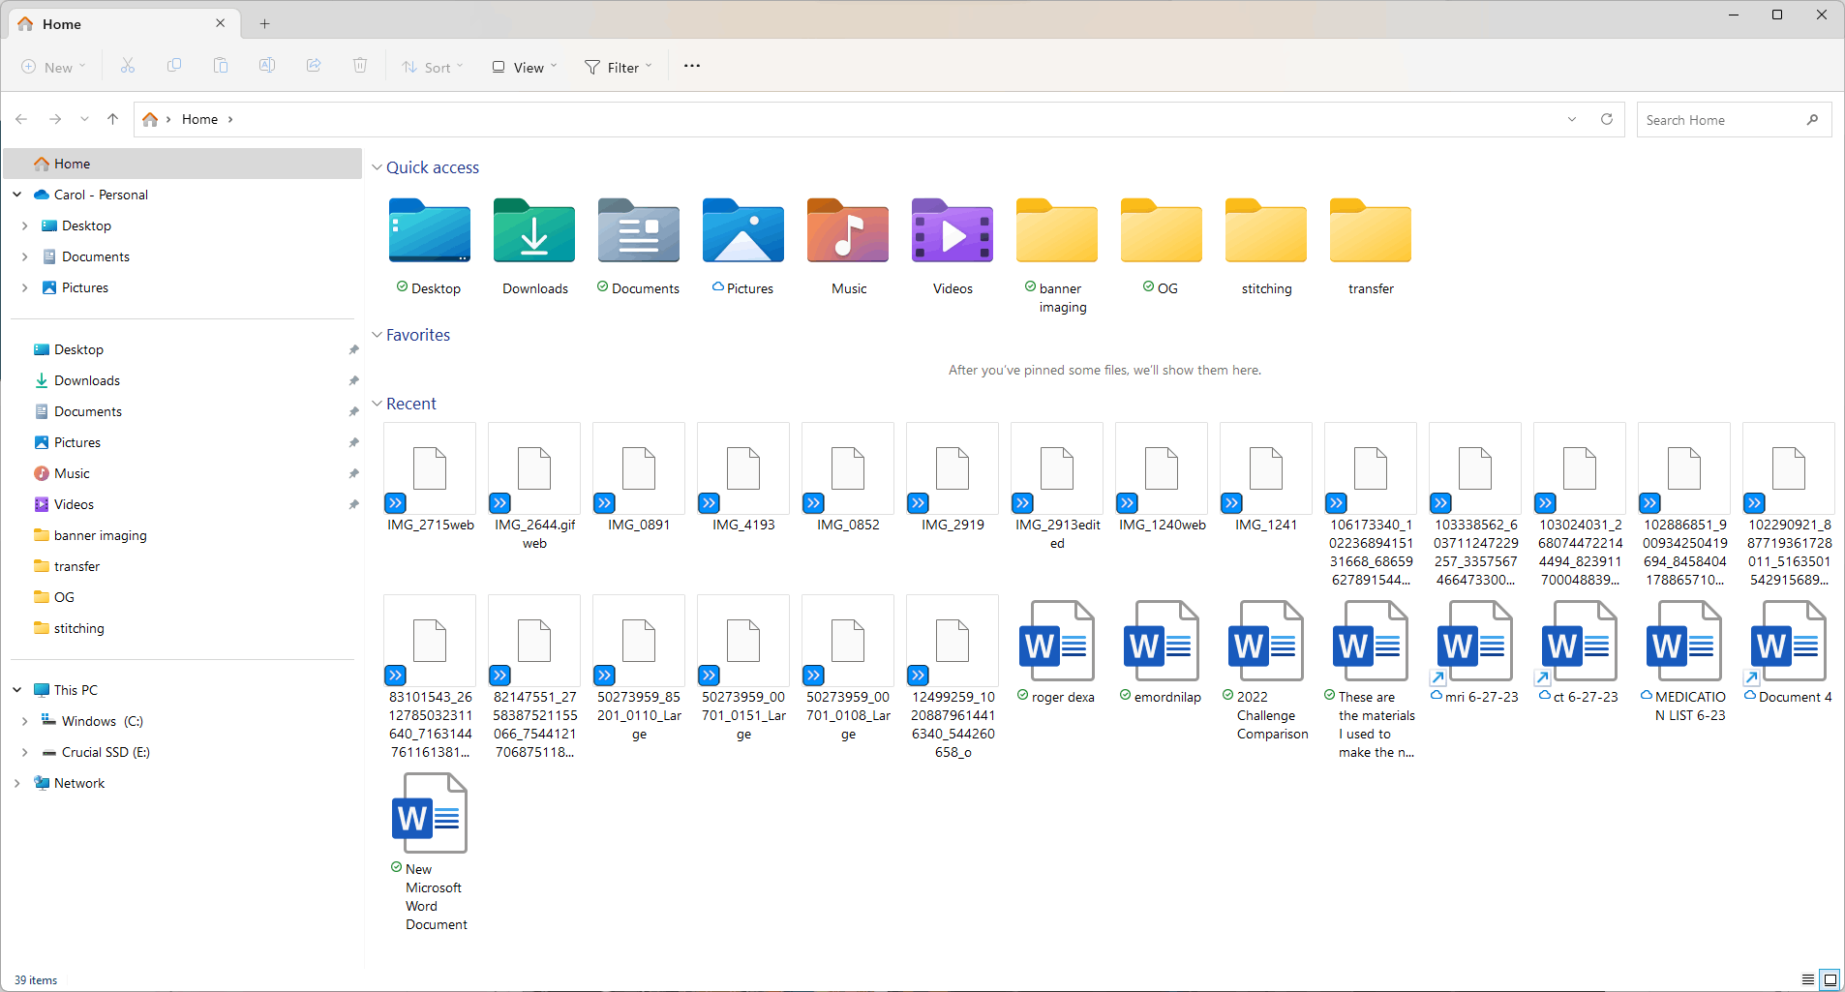Open address bar history dropdown
The width and height of the screenshot is (1845, 992).
point(1572,119)
